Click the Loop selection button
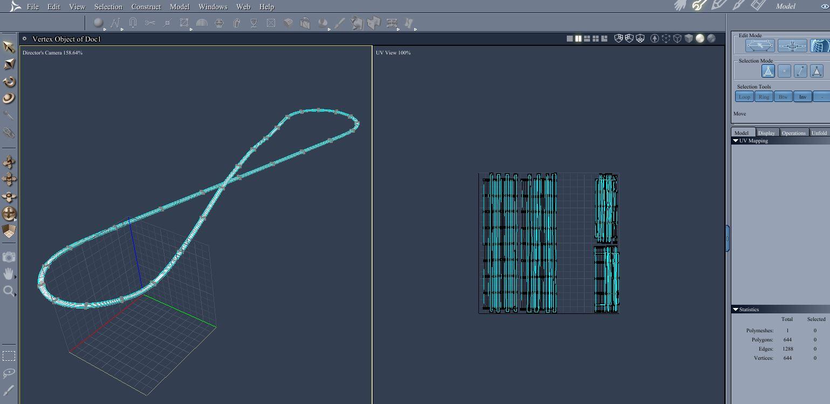The image size is (830, 404). coord(744,97)
